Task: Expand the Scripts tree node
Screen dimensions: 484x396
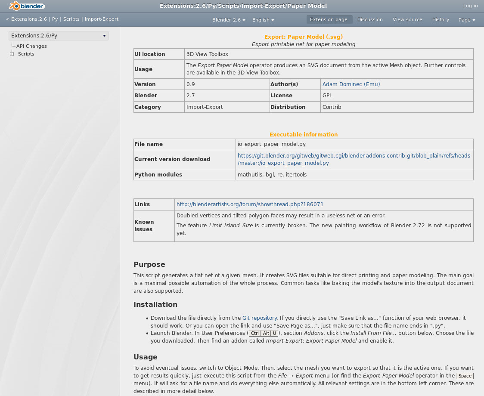Action: [12, 54]
